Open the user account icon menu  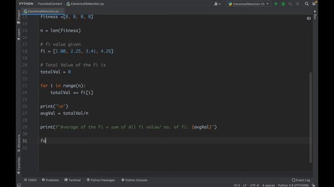point(217,4)
